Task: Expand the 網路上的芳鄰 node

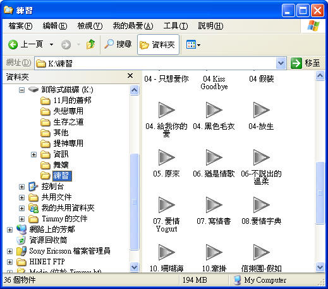Action: [x=9, y=230]
